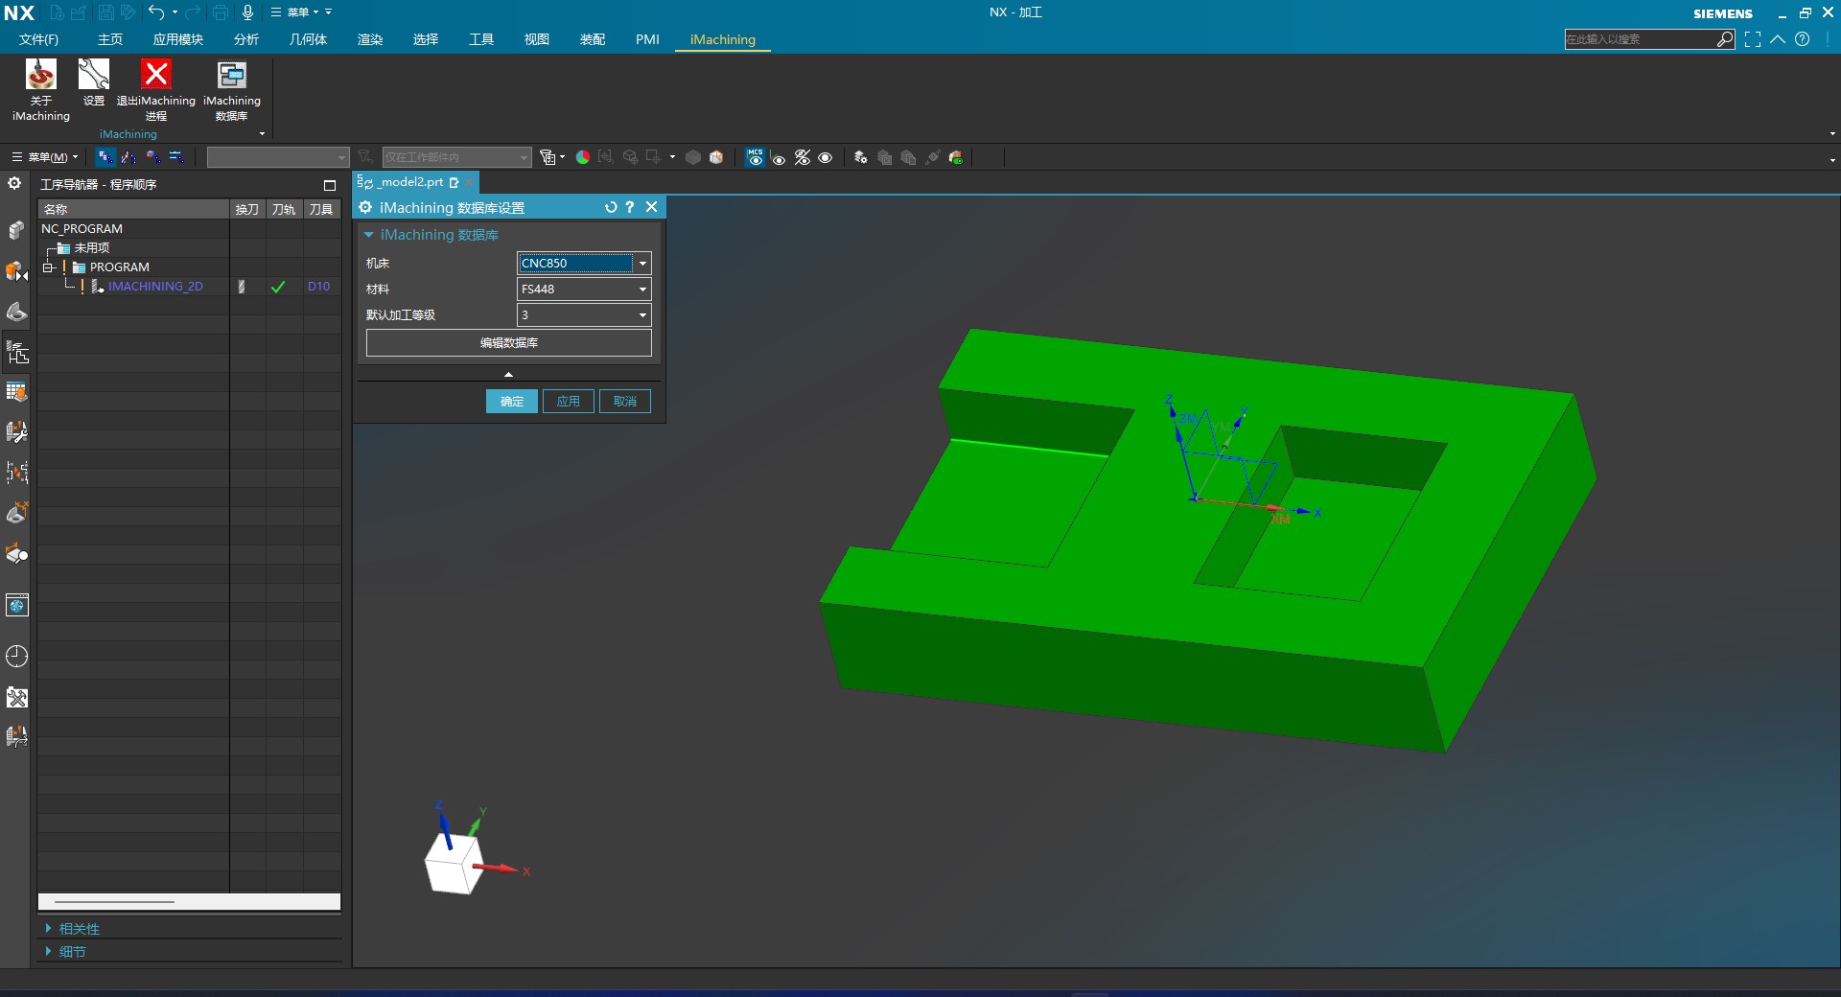Viewport: 1841px width, 997px height.
Task: Click the red 退出iMachining进程 icon
Action: click(156, 90)
